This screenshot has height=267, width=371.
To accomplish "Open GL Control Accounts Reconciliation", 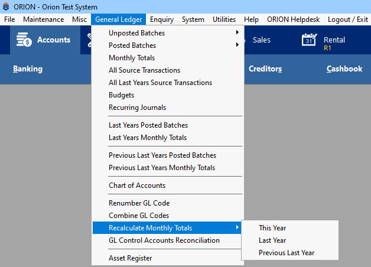I will (x=167, y=240).
